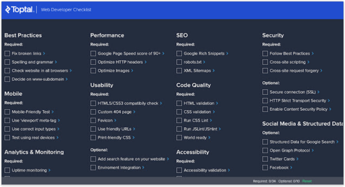
Task: Tick Enable Content Security Policy checkbox
Action: 265,109
